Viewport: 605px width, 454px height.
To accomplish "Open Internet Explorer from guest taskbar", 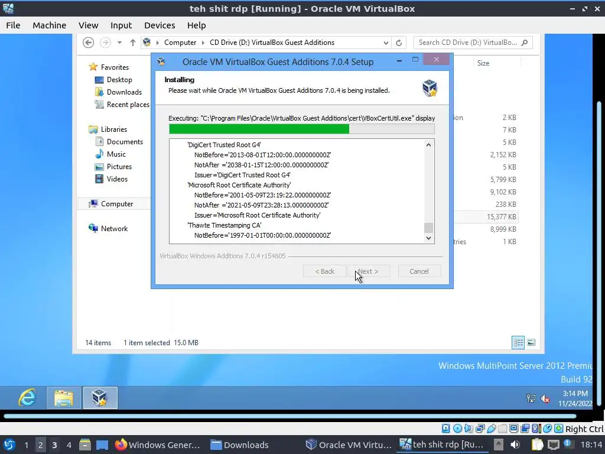I will [27, 397].
